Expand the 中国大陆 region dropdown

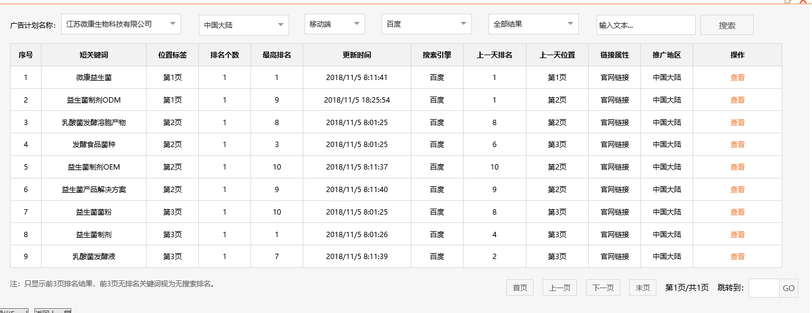pyautogui.click(x=243, y=25)
